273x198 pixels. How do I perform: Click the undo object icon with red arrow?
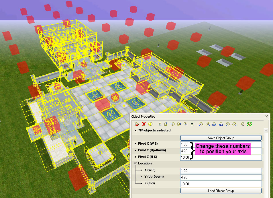point(137,124)
